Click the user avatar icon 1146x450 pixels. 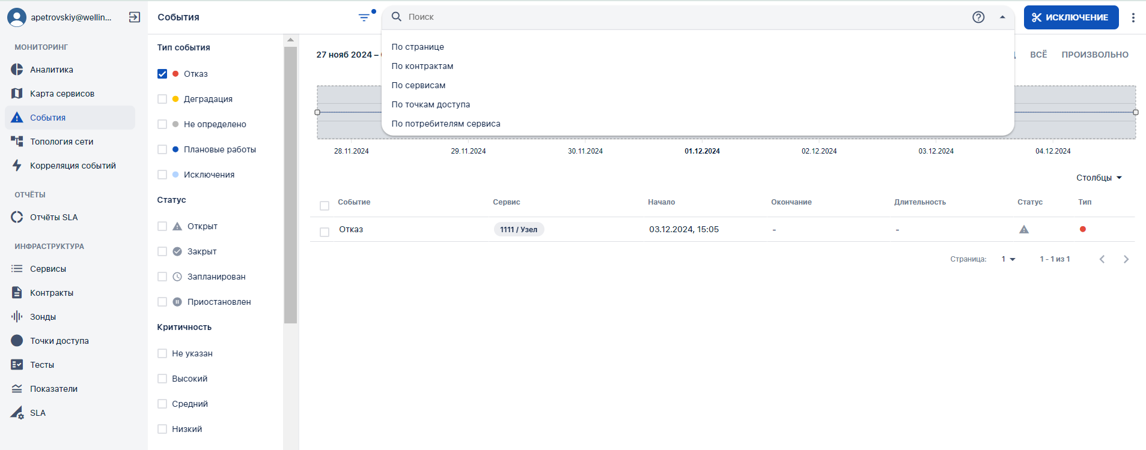17,17
